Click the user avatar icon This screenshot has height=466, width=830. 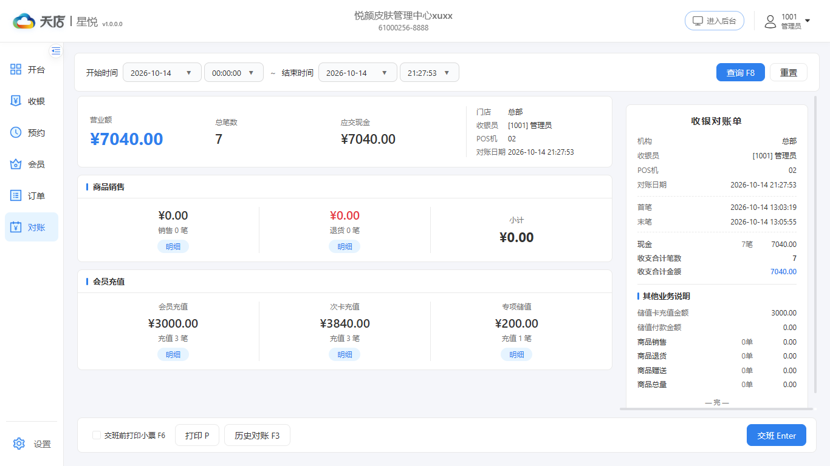point(770,21)
